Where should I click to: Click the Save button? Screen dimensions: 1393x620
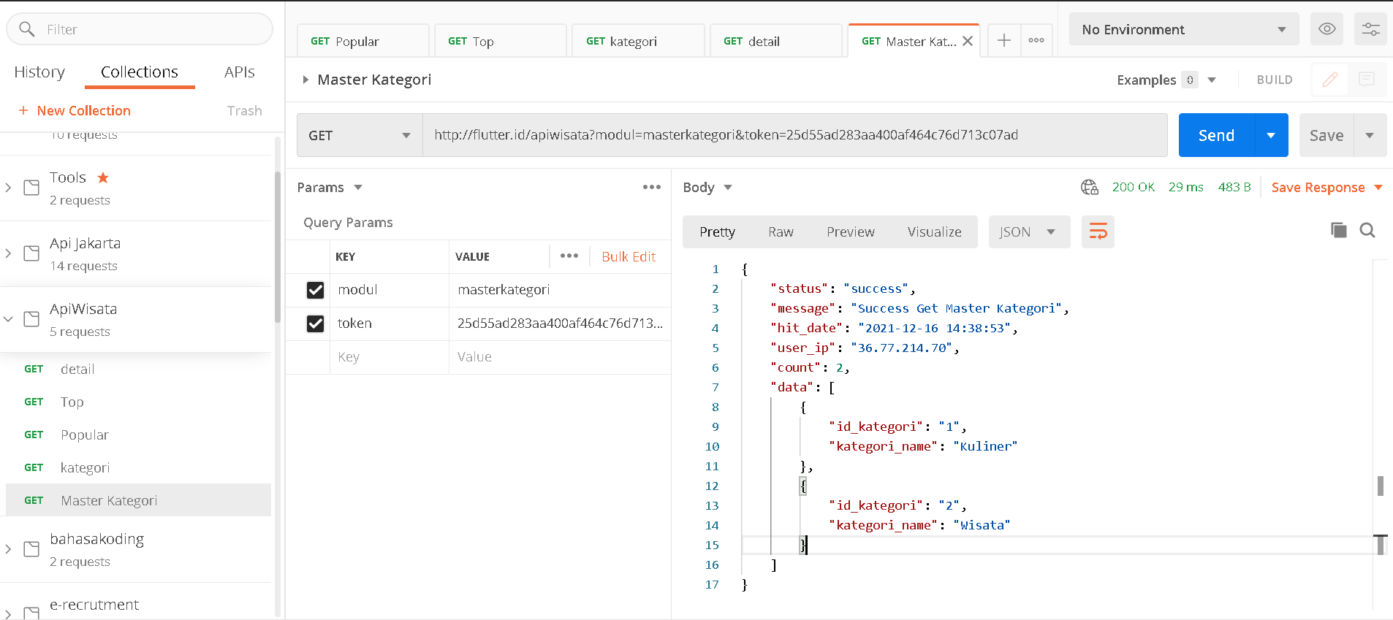click(x=1326, y=135)
